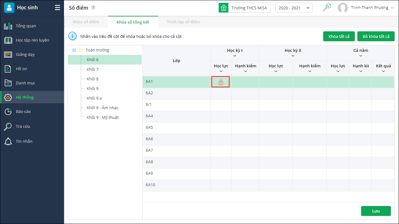Collapse the Toàn trường tree node
This screenshot has width=399, height=224.
click(x=74, y=50)
